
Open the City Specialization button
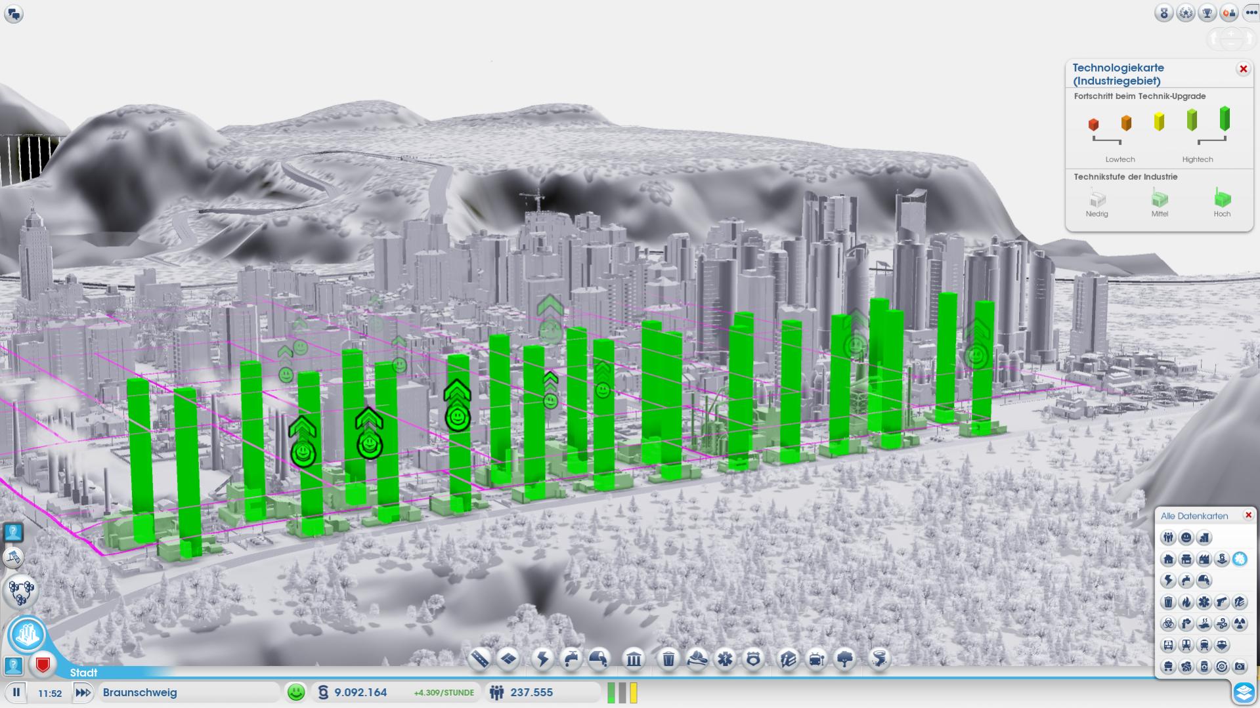(x=28, y=635)
